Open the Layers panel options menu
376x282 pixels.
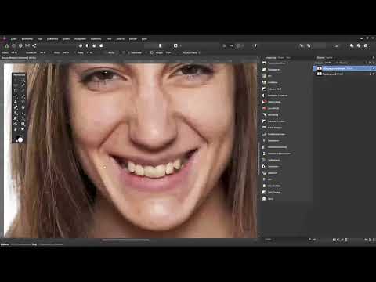374,57
